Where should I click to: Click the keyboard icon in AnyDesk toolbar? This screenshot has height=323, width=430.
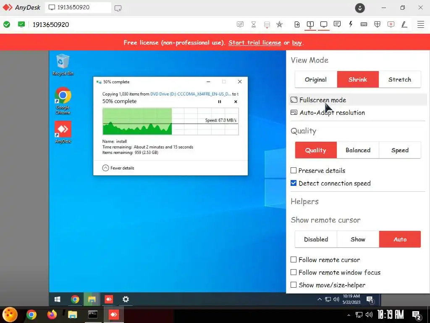[364, 24]
